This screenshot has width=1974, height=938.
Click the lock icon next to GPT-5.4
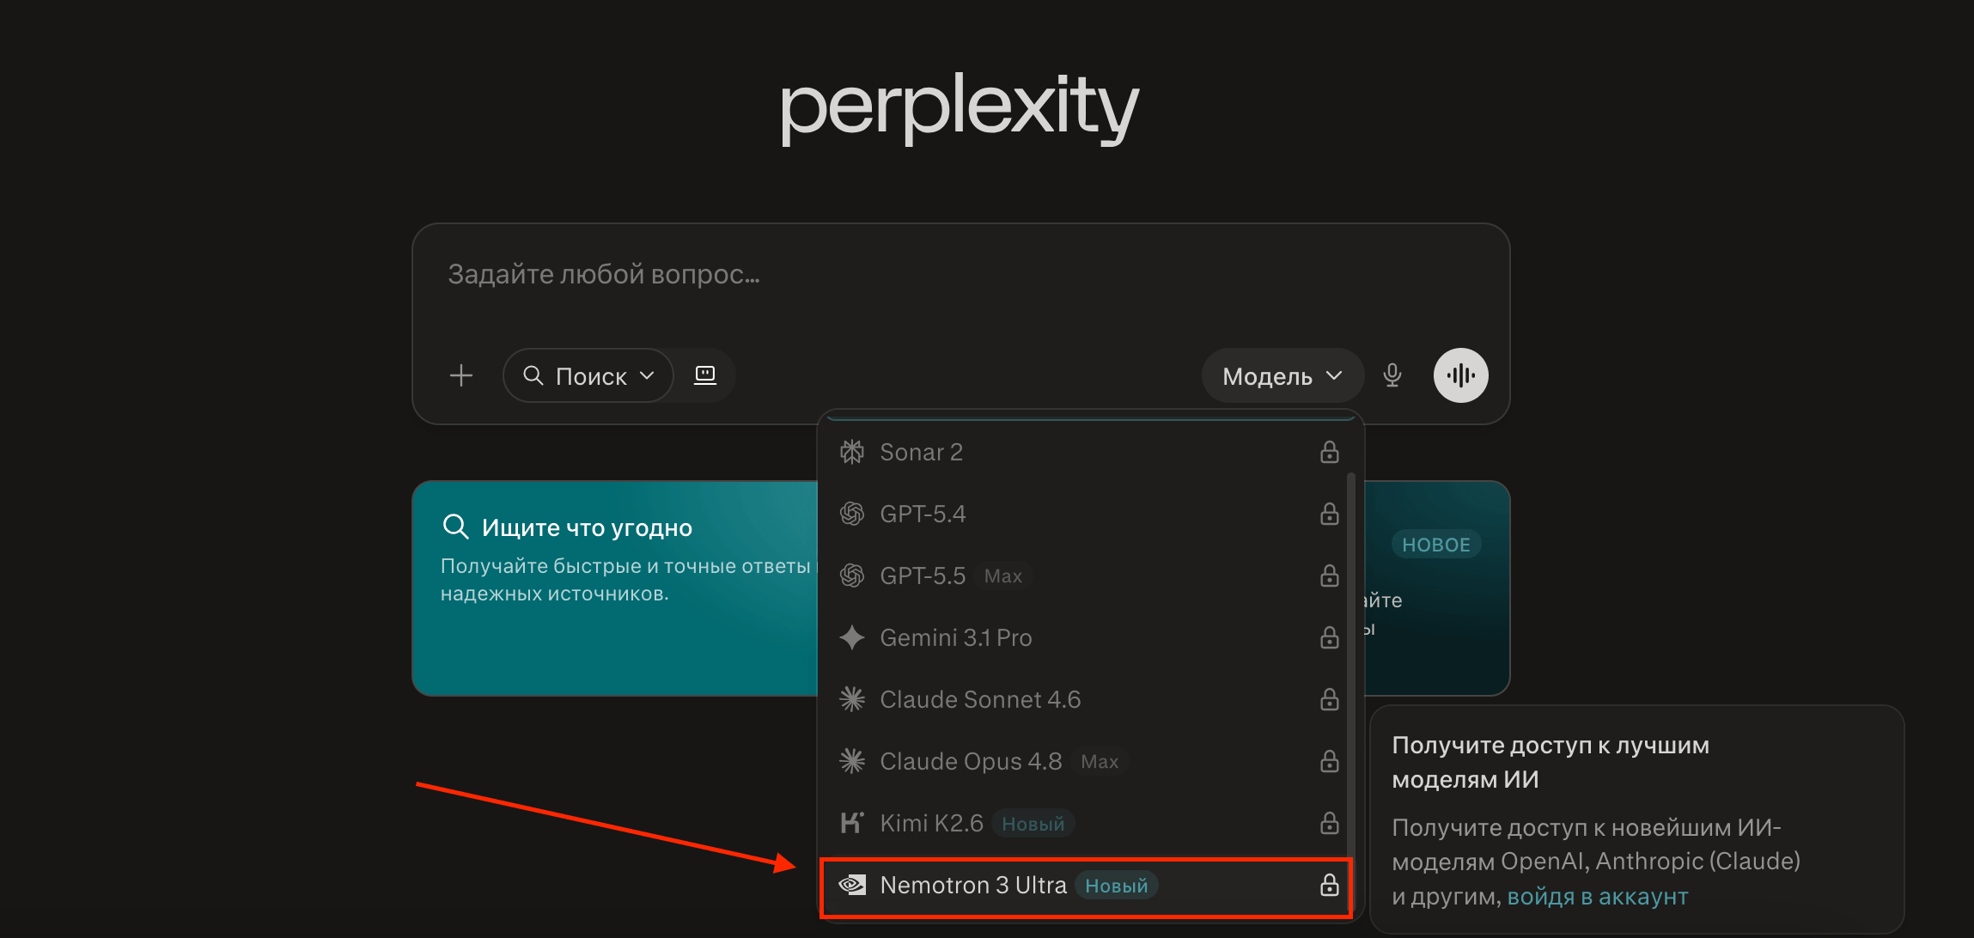(x=1330, y=514)
